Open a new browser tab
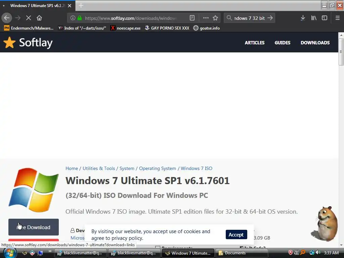 tap(81, 5)
